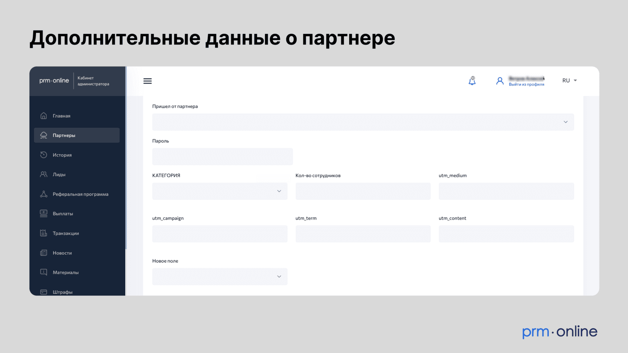The width and height of the screenshot is (628, 353).
Task: Click the people icon beside Лиды
Action: [x=44, y=174]
